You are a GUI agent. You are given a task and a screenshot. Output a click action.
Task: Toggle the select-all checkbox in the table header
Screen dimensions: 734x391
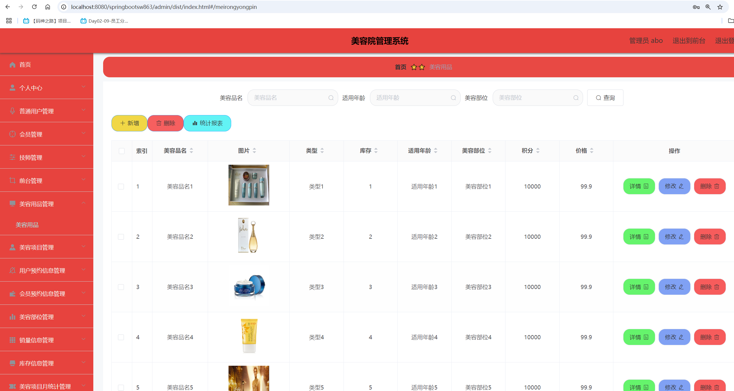[122, 151]
